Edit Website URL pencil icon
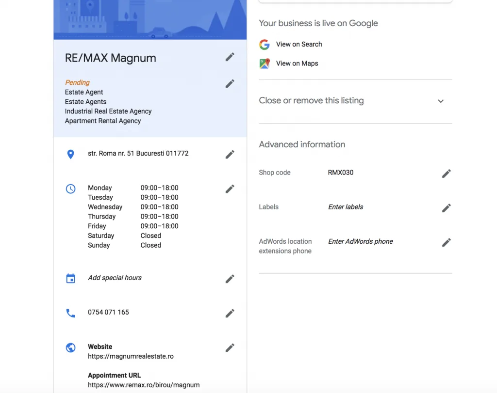 [x=230, y=348]
